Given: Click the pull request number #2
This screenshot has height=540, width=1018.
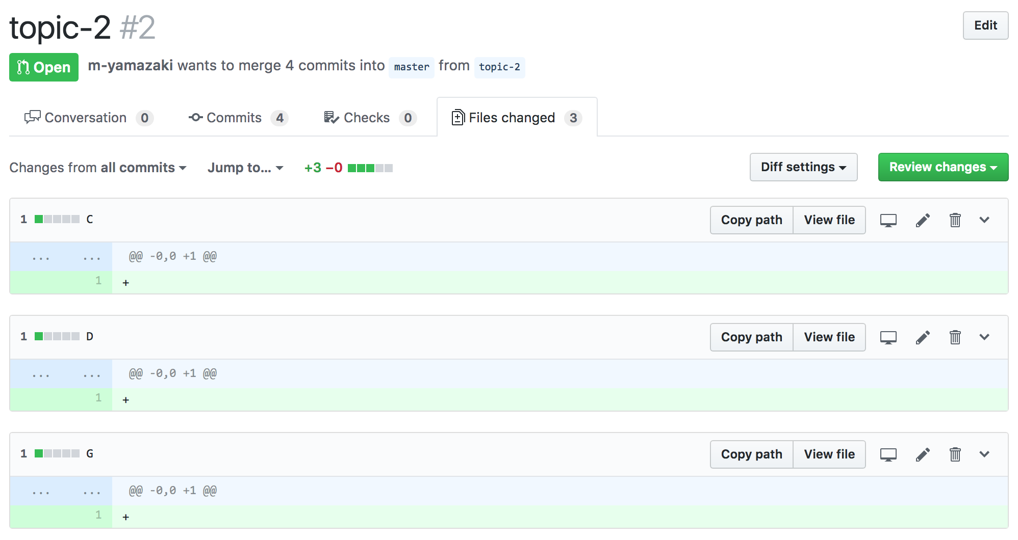Looking at the screenshot, I should [137, 28].
